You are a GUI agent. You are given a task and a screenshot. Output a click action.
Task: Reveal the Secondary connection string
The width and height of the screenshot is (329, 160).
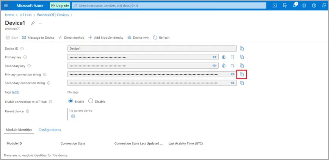point(232,83)
